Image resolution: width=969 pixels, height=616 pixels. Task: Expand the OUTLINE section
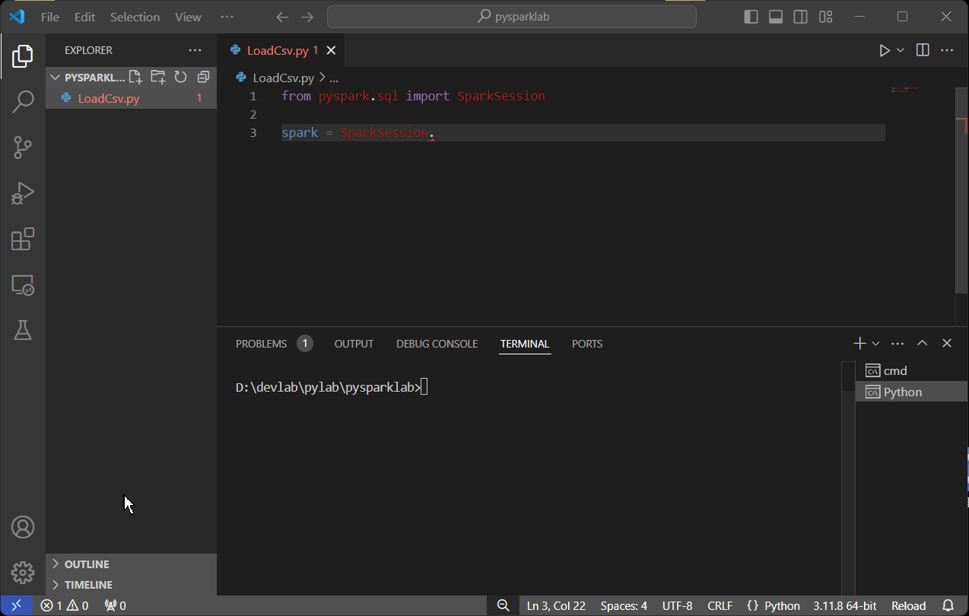point(87,564)
